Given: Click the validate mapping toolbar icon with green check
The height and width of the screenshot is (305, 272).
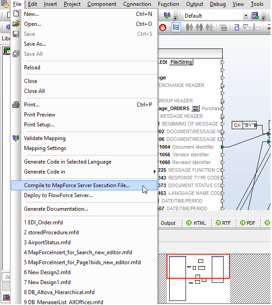Looking at the screenshot, I should pos(167,15).
